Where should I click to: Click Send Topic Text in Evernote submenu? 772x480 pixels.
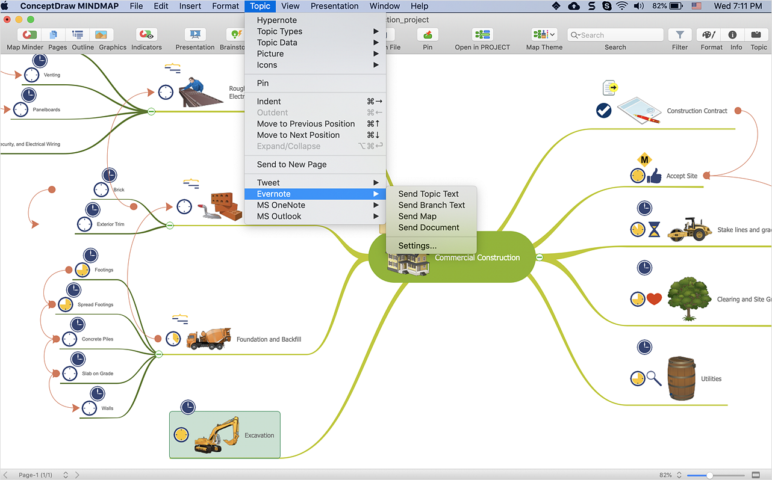pyautogui.click(x=431, y=194)
